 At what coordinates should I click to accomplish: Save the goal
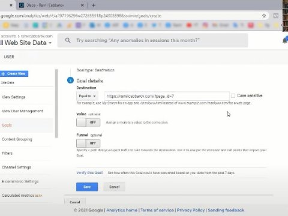[x=87, y=187]
